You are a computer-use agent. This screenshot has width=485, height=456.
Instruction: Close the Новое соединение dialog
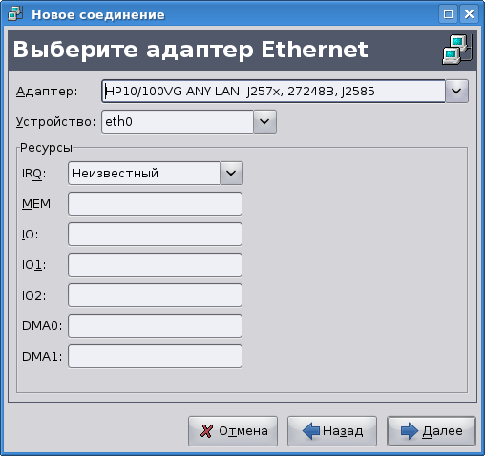469,14
